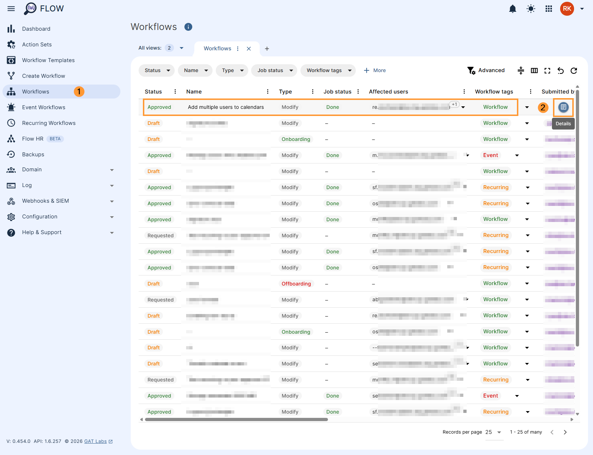The height and width of the screenshot is (455, 593).
Task: Sort by Affected users column header
Action: point(388,92)
